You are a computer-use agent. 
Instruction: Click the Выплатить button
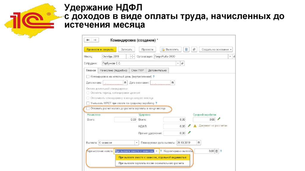pyautogui.click(x=171, y=49)
